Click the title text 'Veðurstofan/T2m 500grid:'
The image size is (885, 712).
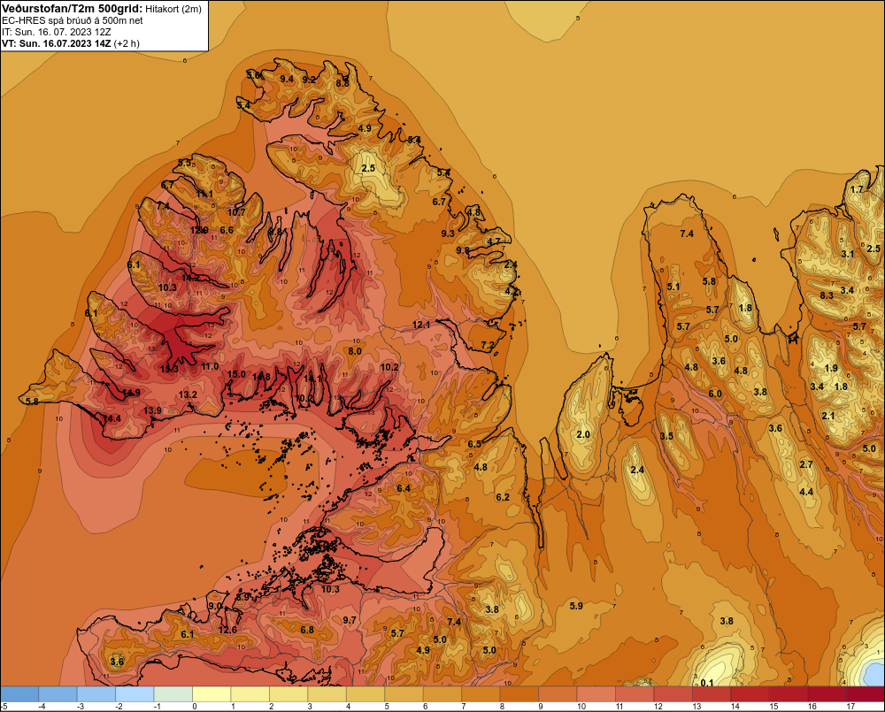pyautogui.click(x=72, y=9)
